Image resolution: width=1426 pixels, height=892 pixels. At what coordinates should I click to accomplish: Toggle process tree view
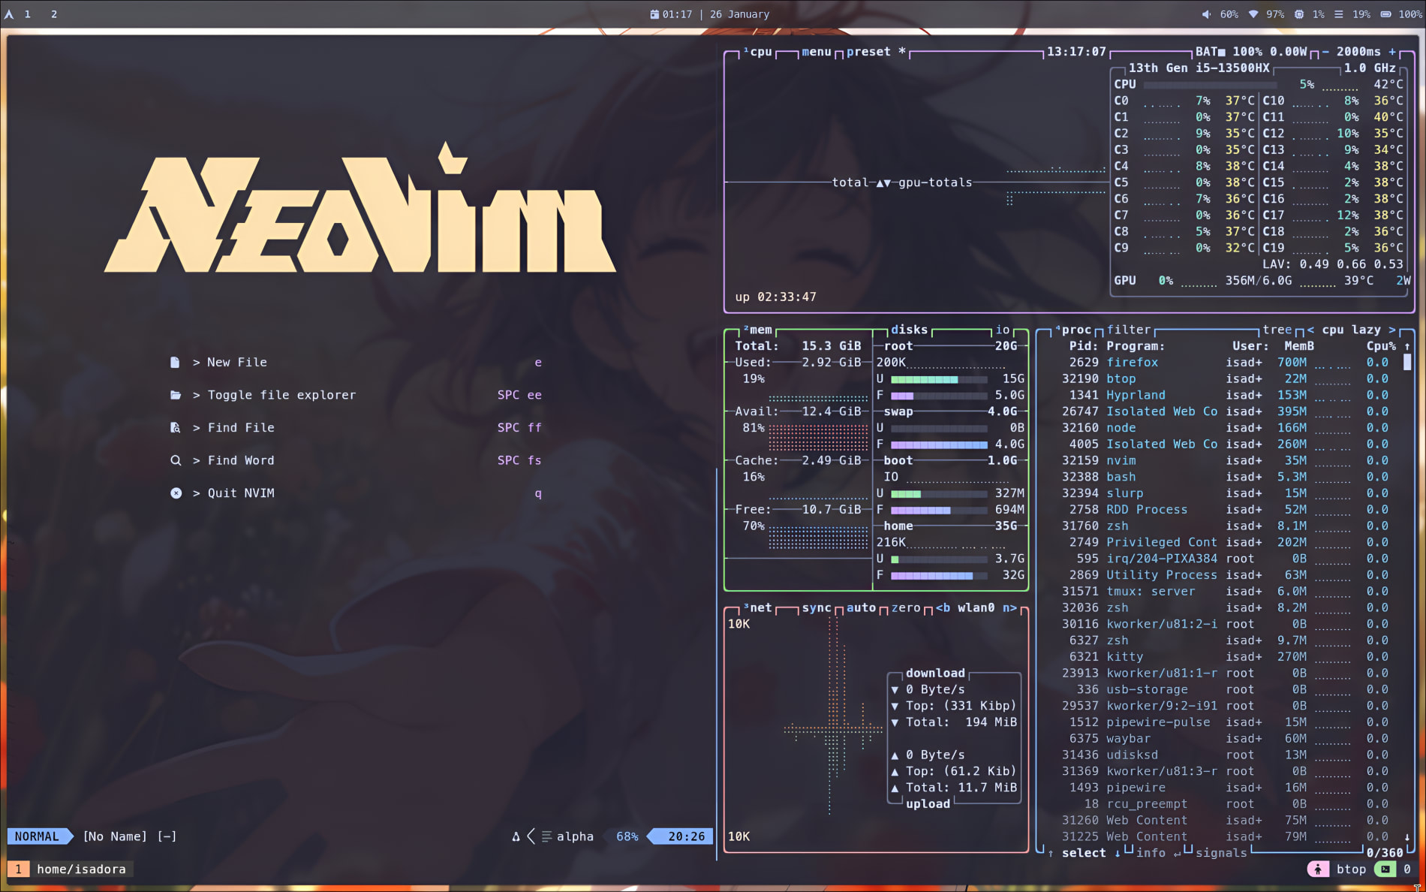click(1277, 330)
